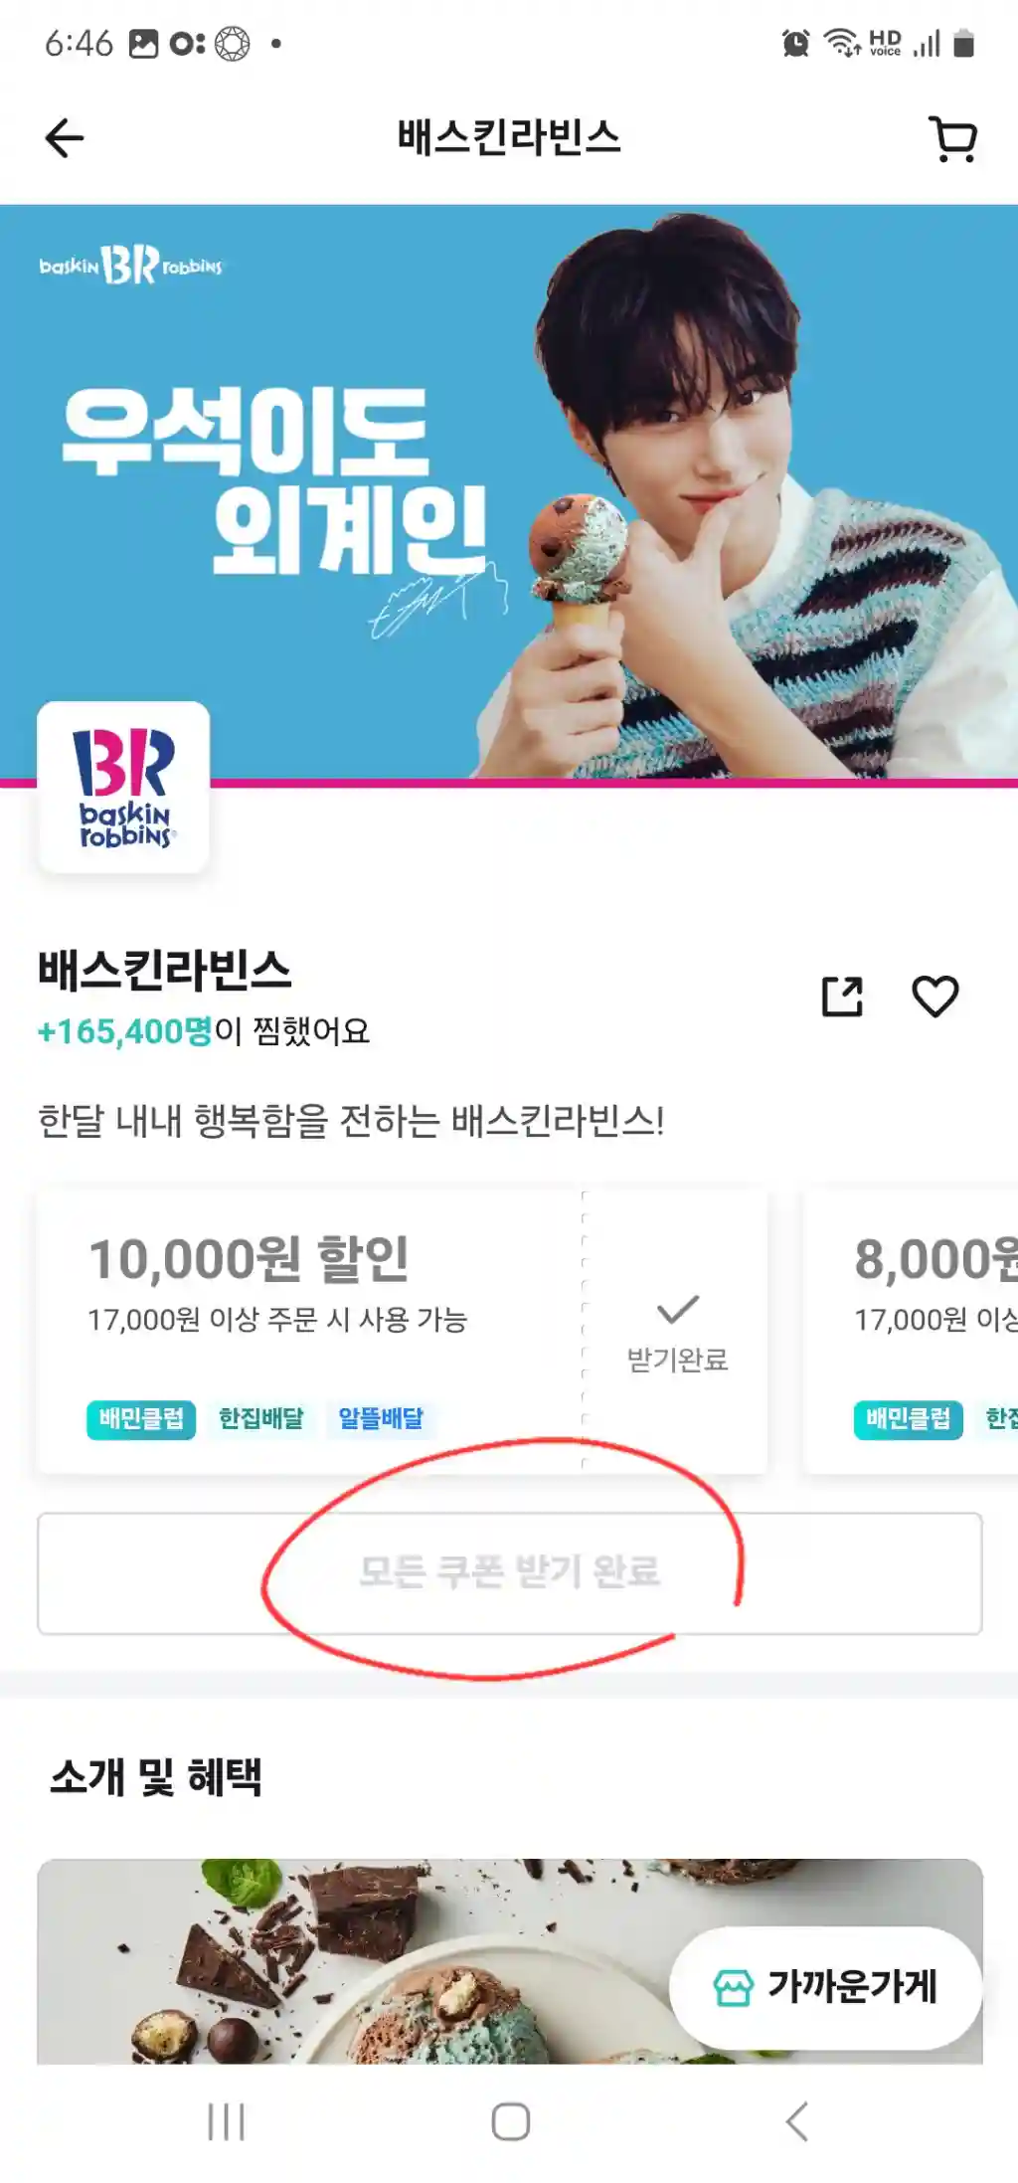
Task: Tap the +165,400명 favorites count text
Action: click(x=124, y=1031)
